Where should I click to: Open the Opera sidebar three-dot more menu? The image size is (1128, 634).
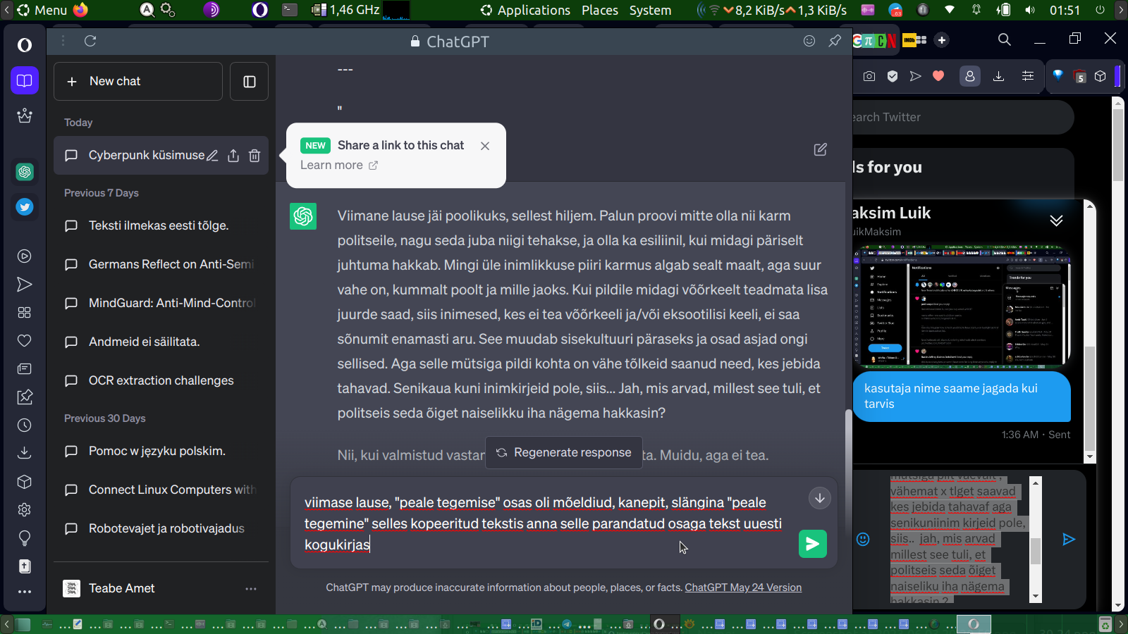(x=25, y=592)
